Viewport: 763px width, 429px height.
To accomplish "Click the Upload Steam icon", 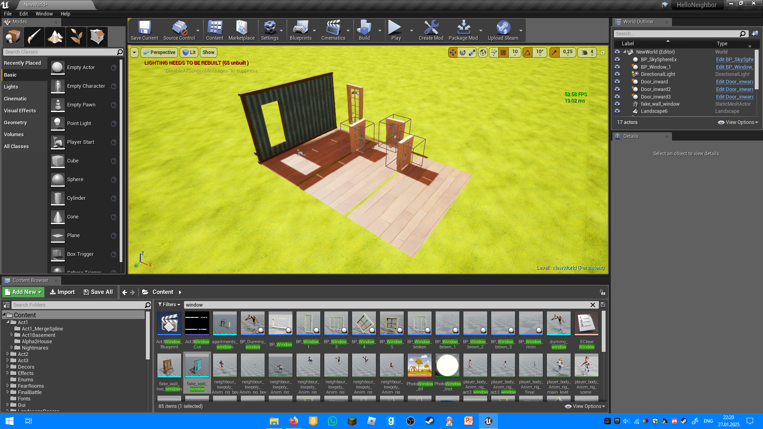I will point(503,31).
